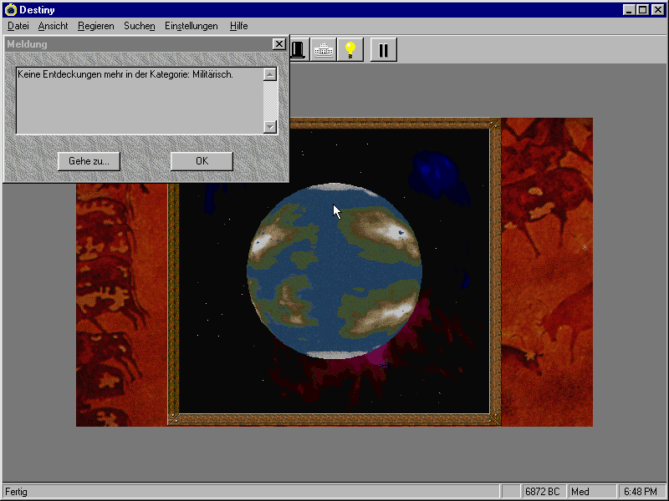Open the government building toolbar icon
This screenshot has height=501, width=669.
tap(324, 49)
